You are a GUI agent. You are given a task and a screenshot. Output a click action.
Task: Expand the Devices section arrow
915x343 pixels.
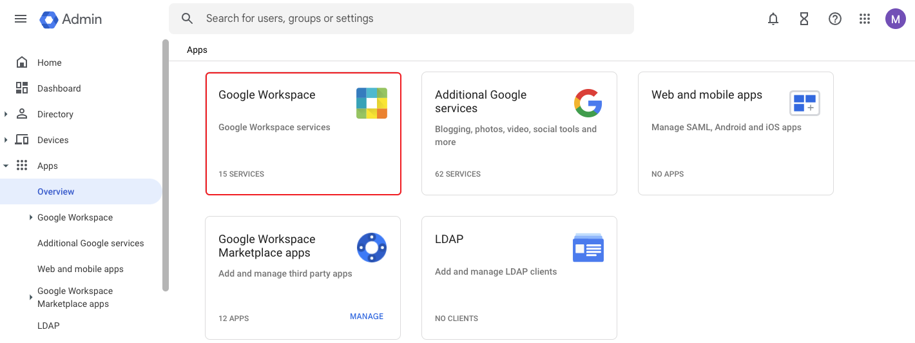pos(6,140)
